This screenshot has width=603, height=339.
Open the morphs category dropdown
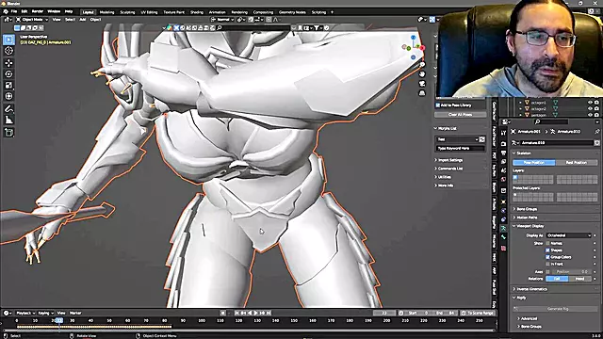click(457, 139)
